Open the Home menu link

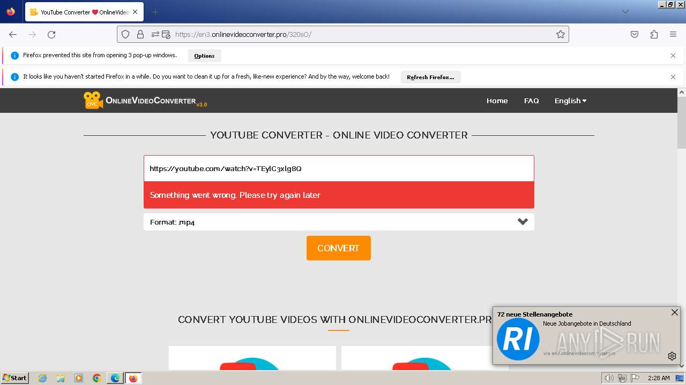(497, 101)
